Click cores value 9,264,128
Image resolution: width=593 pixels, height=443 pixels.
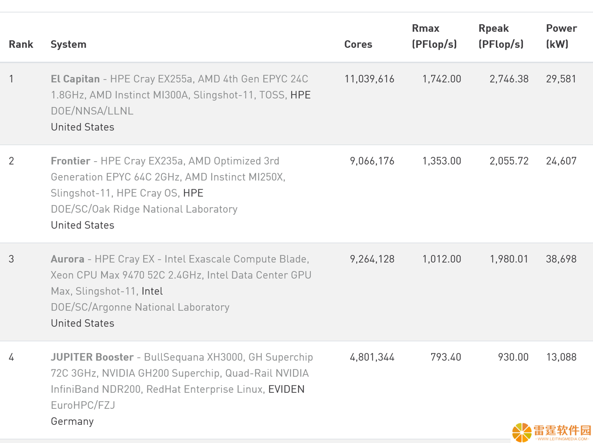coord(372,259)
